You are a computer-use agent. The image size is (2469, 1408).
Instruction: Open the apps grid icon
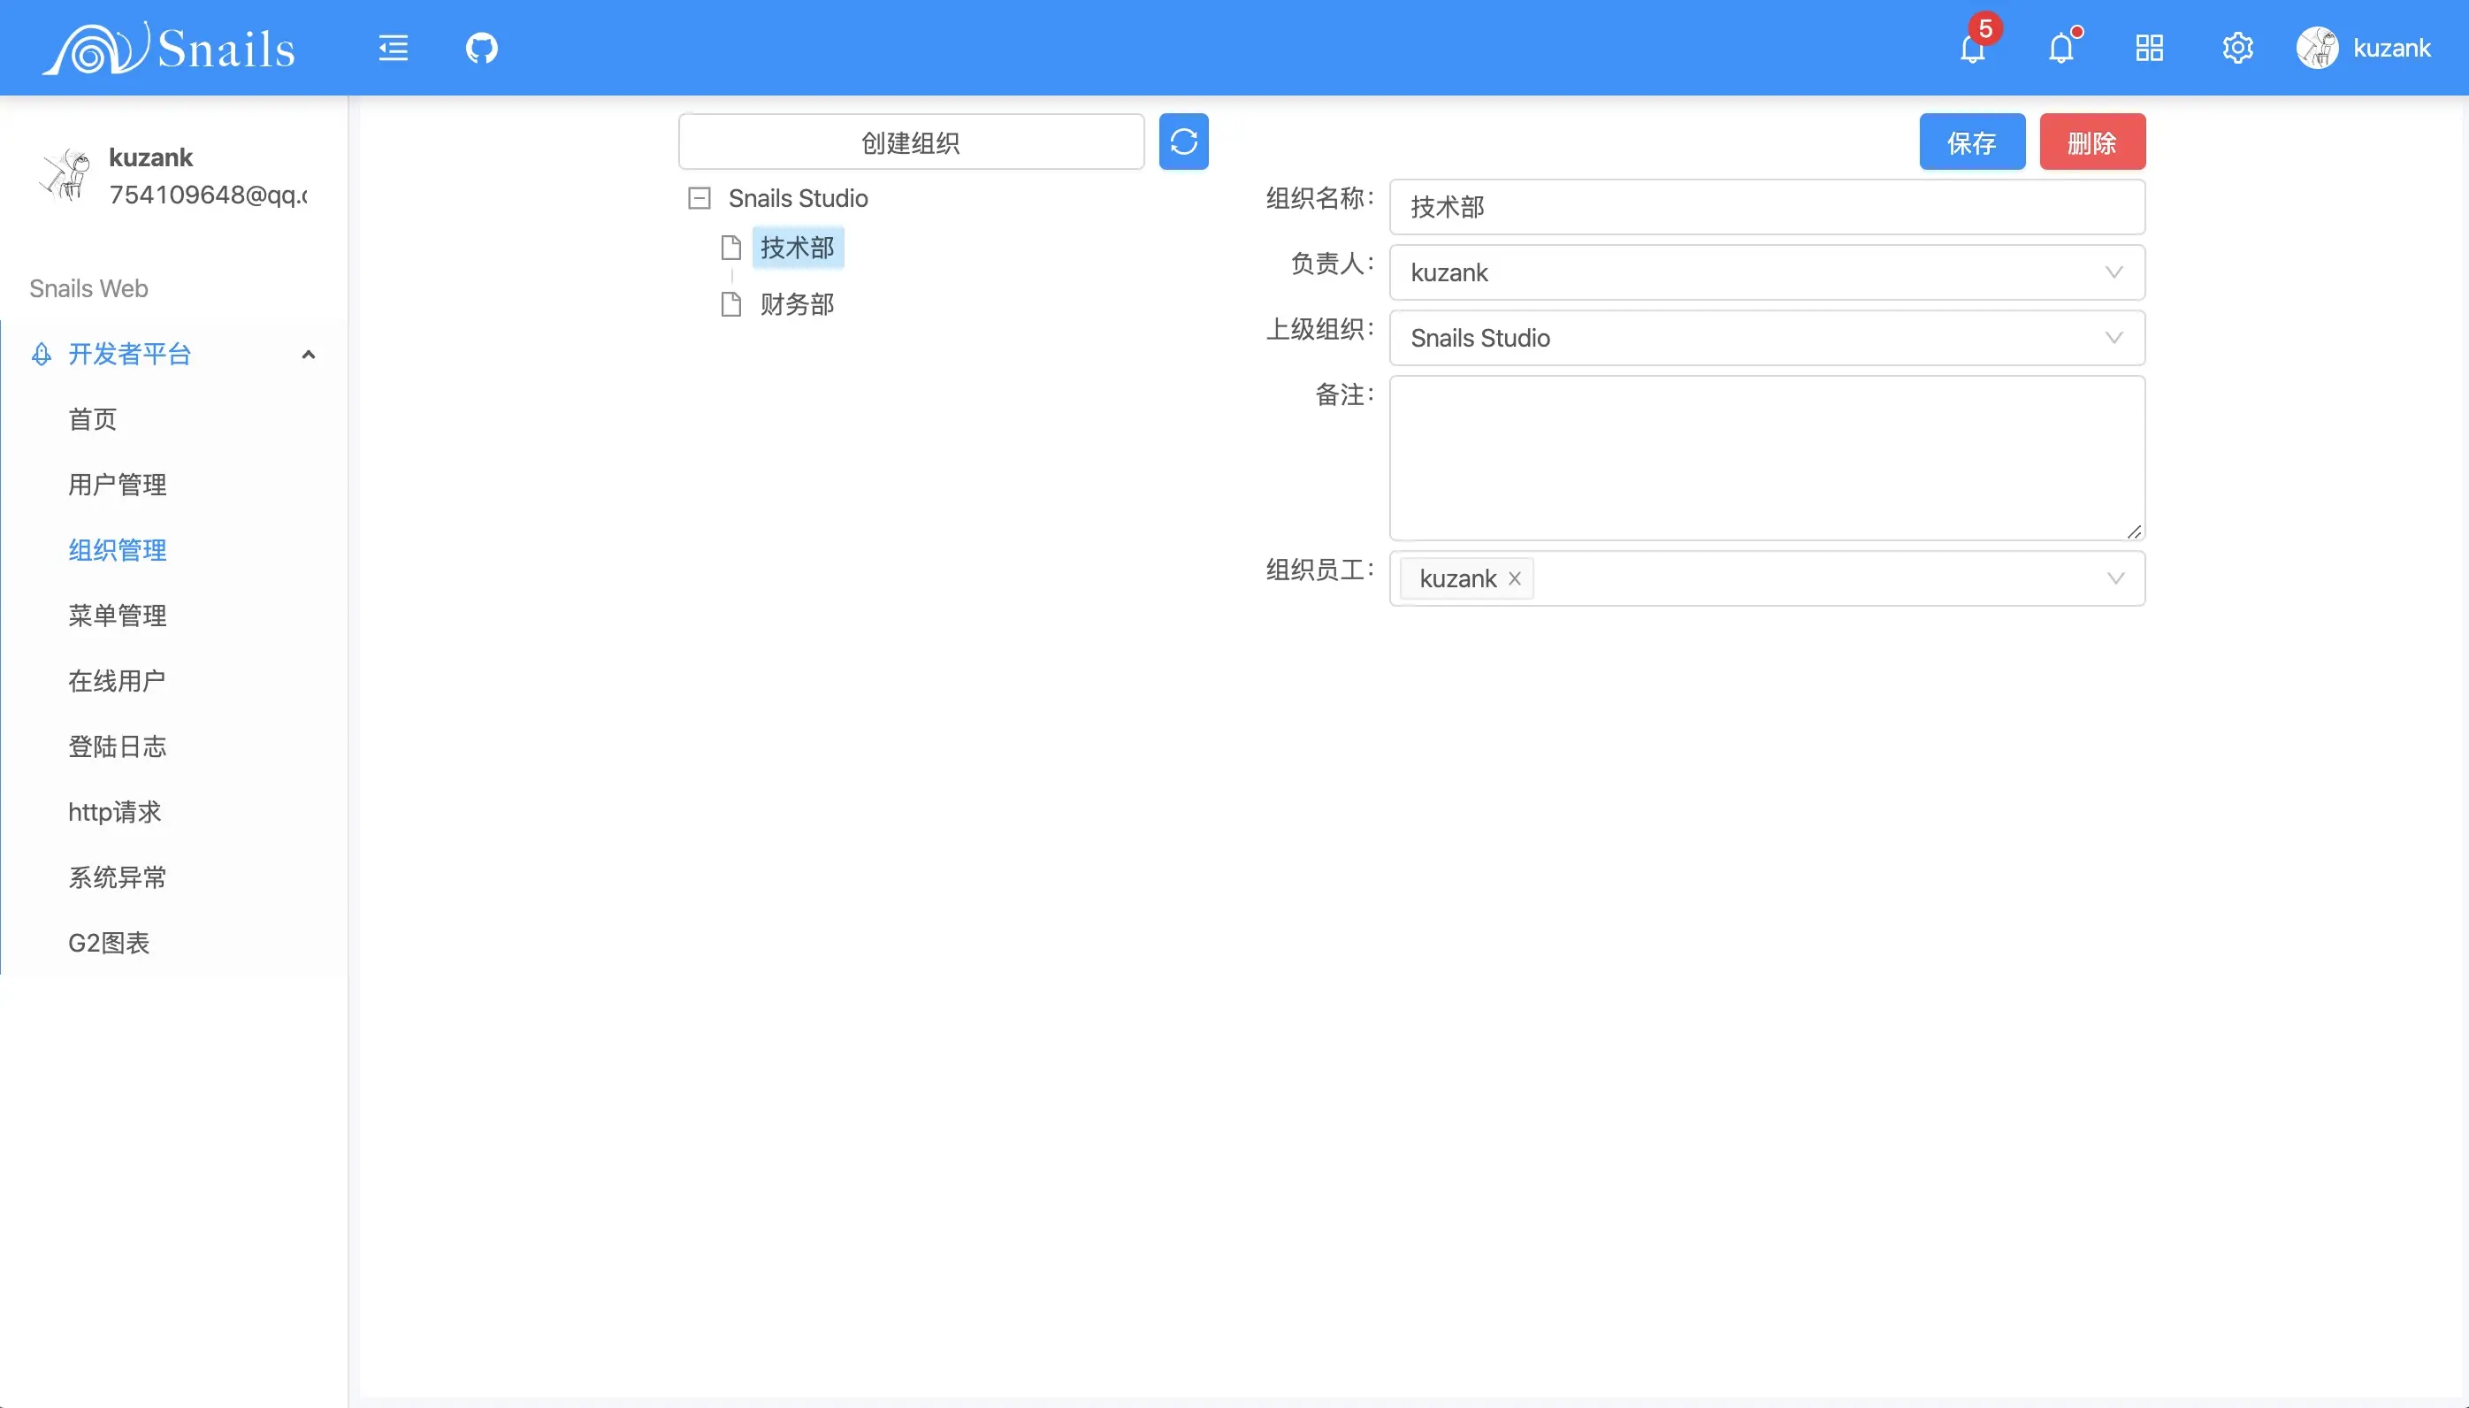(x=2149, y=48)
